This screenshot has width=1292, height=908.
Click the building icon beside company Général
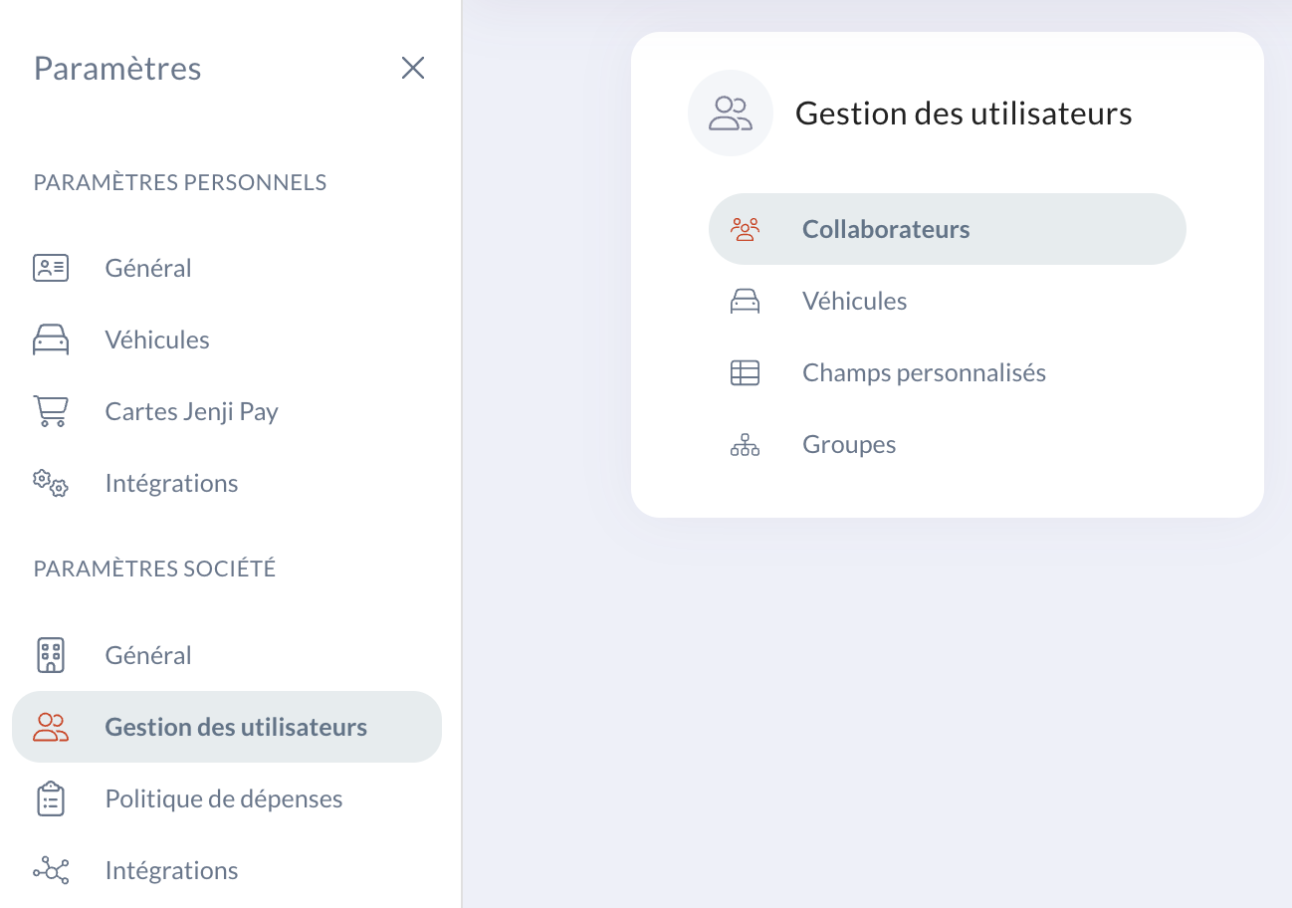51,655
